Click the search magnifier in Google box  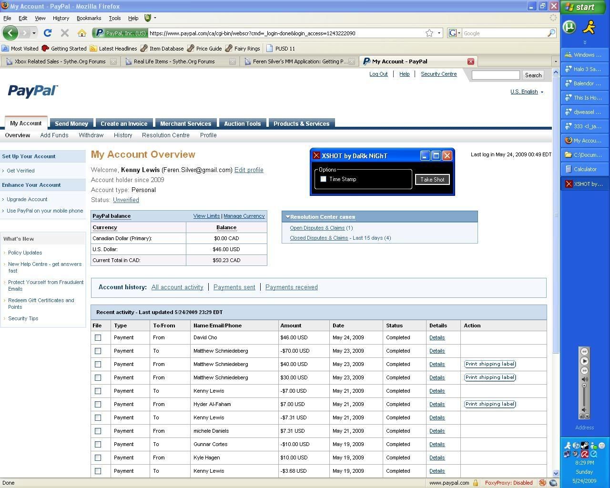click(x=551, y=33)
